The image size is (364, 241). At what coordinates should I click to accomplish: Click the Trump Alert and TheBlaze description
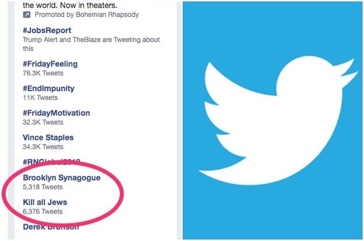coord(91,44)
